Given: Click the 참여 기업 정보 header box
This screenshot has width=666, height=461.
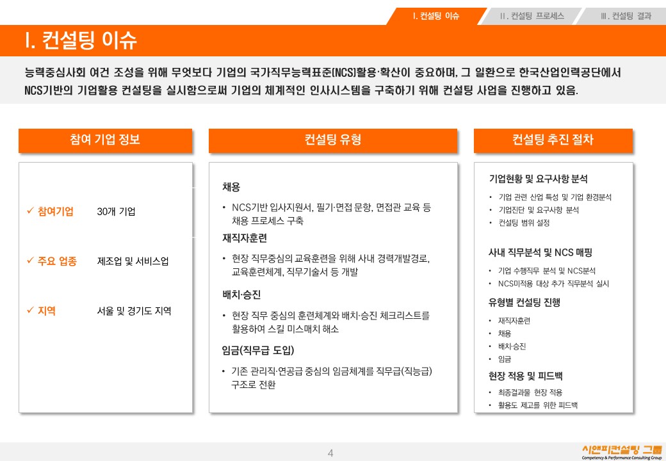Looking at the screenshot, I should (105, 140).
